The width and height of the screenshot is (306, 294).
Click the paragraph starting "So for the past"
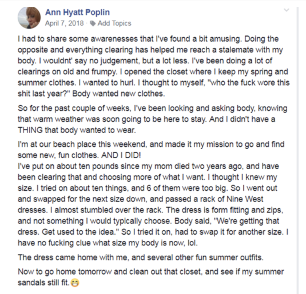click(152, 119)
